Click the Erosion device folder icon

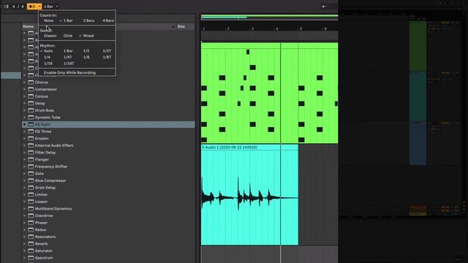[x=31, y=138]
